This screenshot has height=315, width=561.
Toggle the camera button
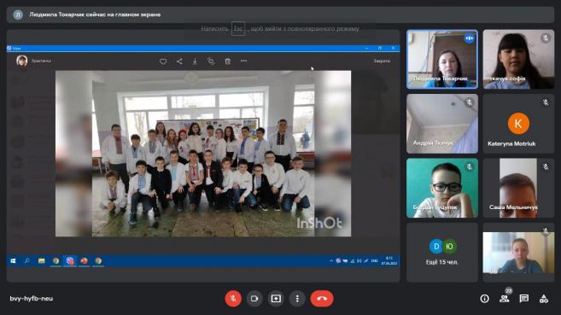pyautogui.click(x=254, y=298)
